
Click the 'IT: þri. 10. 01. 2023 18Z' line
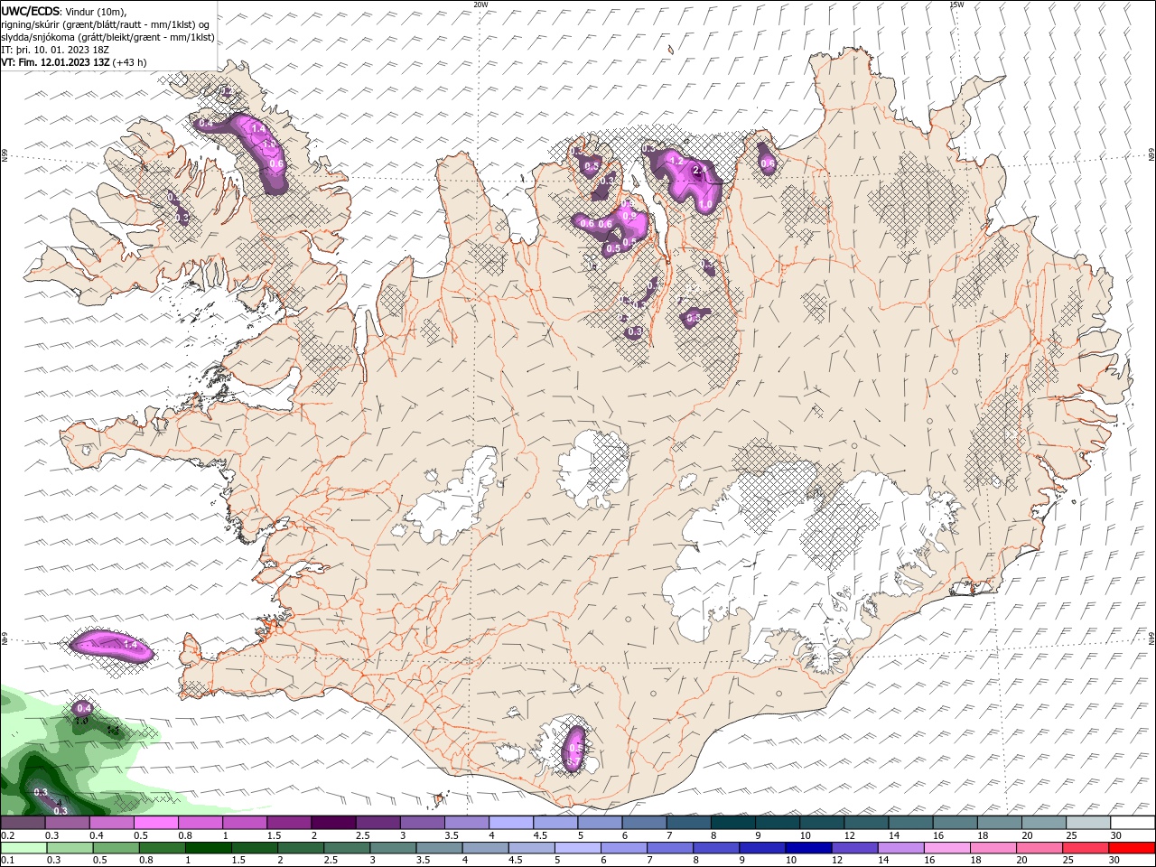tap(56, 50)
